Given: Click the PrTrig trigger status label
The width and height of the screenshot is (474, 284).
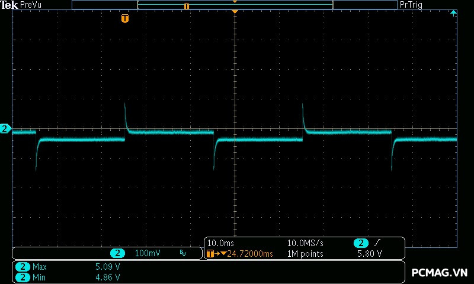Looking at the screenshot, I should pos(411,5).
